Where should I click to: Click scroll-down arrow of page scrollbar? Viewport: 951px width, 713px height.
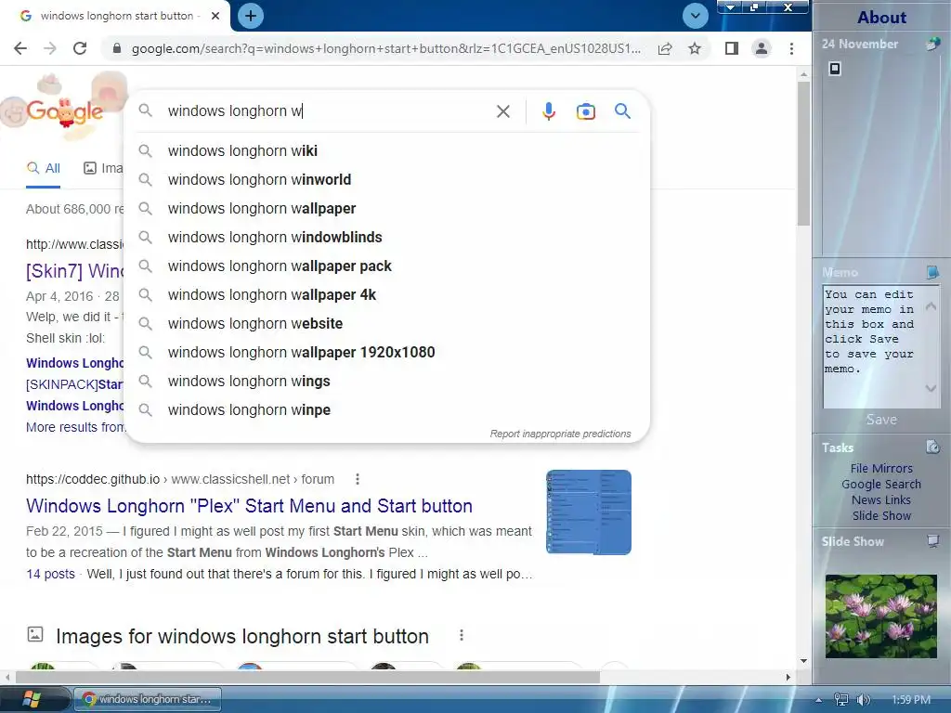[x=803, y=661]
